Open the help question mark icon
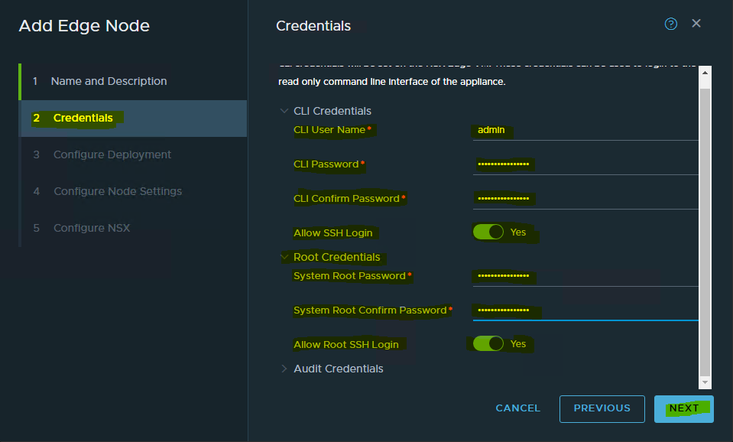Screen dimensions: 733x442 click(671, 24)
